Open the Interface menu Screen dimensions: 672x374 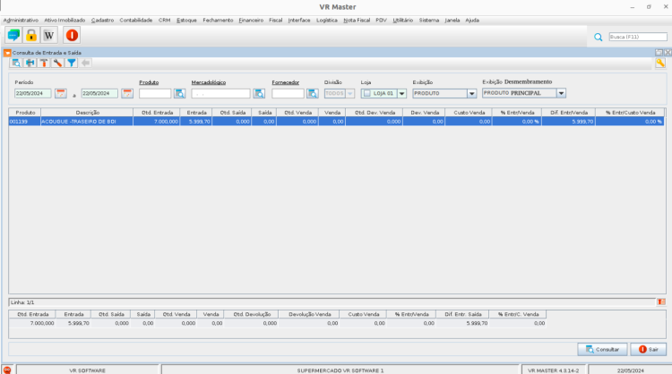tap(299, 20)
